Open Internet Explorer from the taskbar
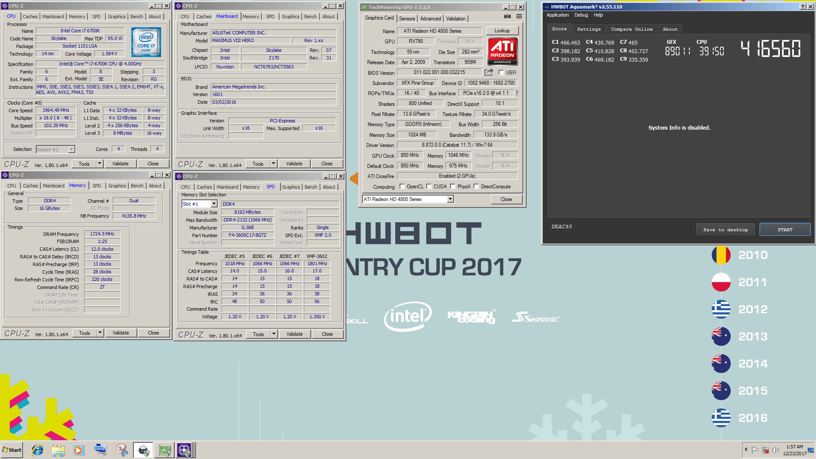 [38, 450]
